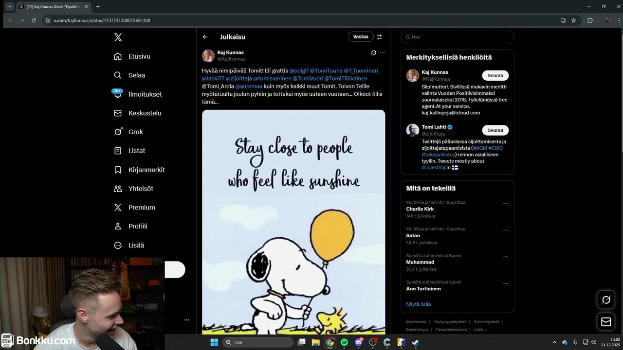The width and height of the screenshot is (623, 350).
Task: Open options for Muhammad trend
Action: coord(505,257)
